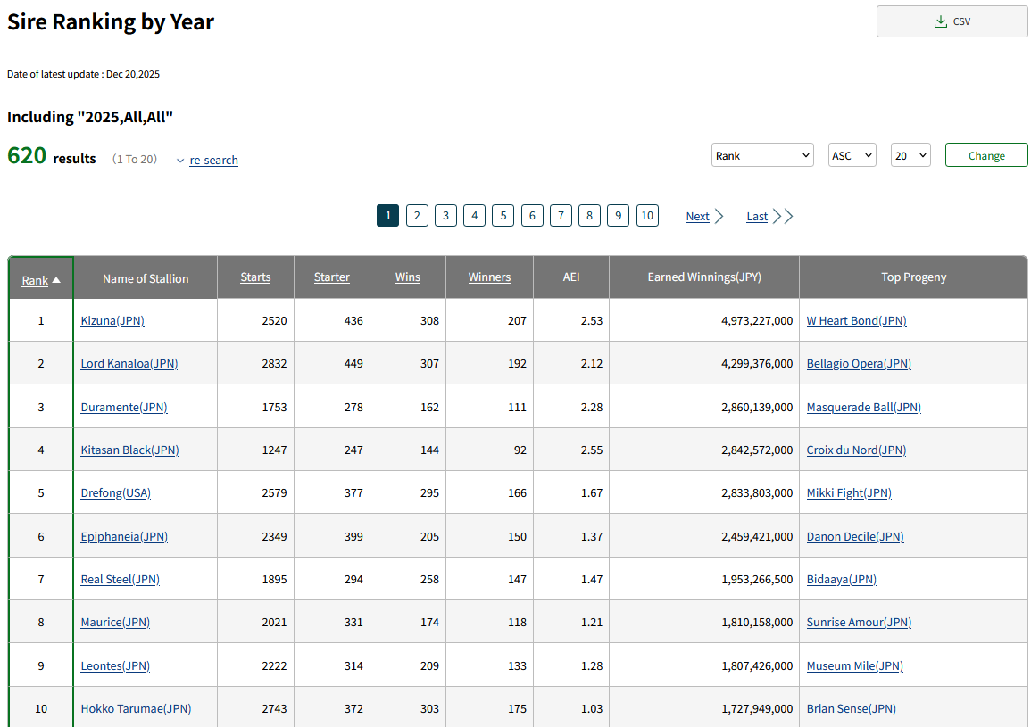Download results with the CSV button
Image resolution: width=1031 pixels, height=727 pixels.
click(x=952, y=21)
